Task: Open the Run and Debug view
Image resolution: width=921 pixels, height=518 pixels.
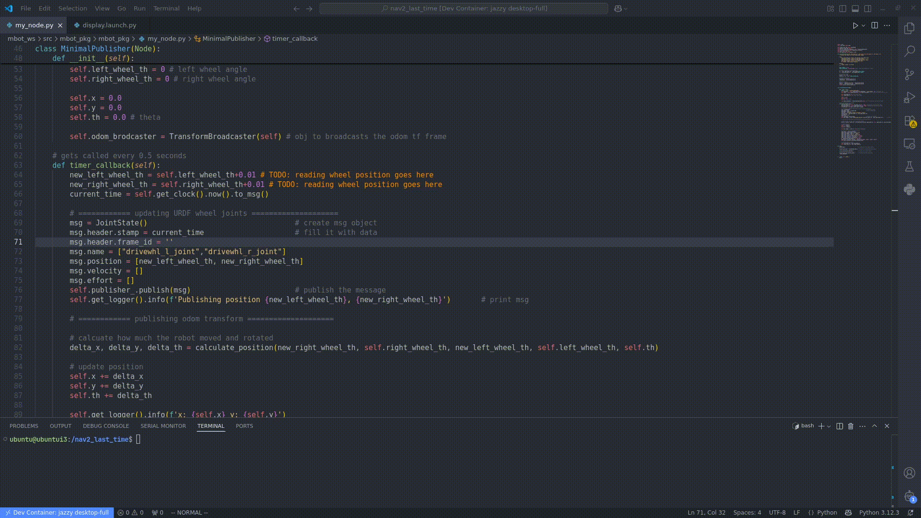Action: [909, 97]
